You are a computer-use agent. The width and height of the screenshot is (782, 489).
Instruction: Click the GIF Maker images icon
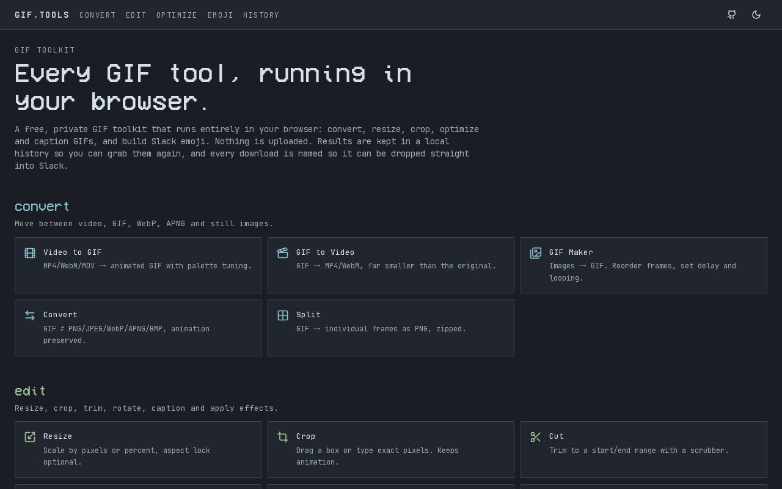coord(536,253)
